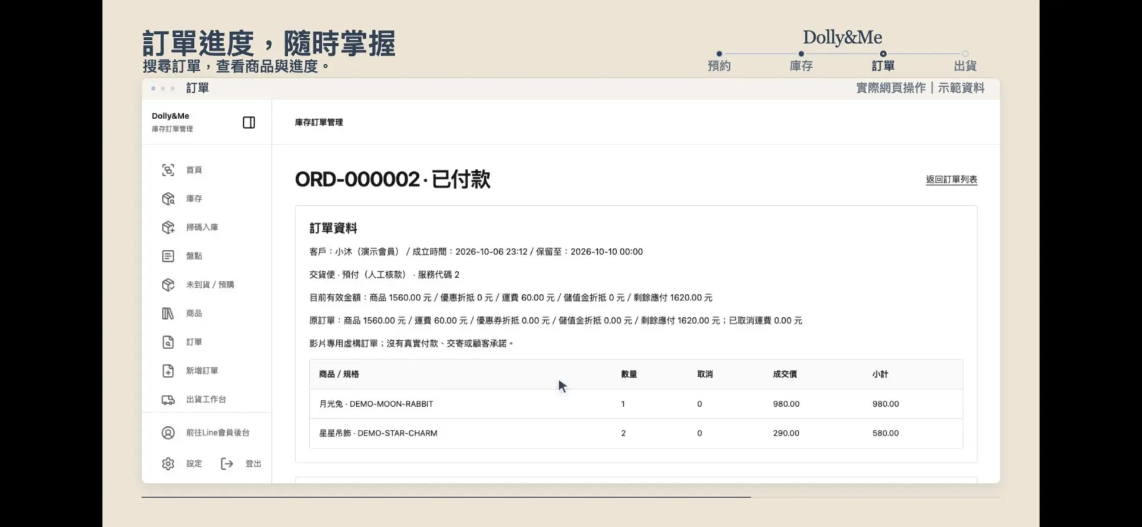1142x527 pixels.
Task: Click the 數量 column header
Action: coord(629,374)
